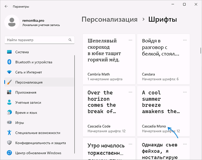Click the search magnifier icon
The width and height of the screenshot is (202, 160).
[x=70, y=40]
